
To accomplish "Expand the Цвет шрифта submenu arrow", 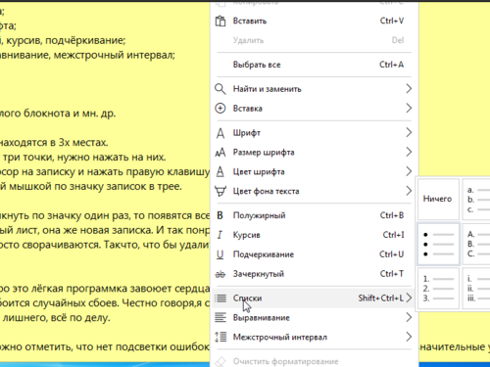I will [x=409, y=171].
